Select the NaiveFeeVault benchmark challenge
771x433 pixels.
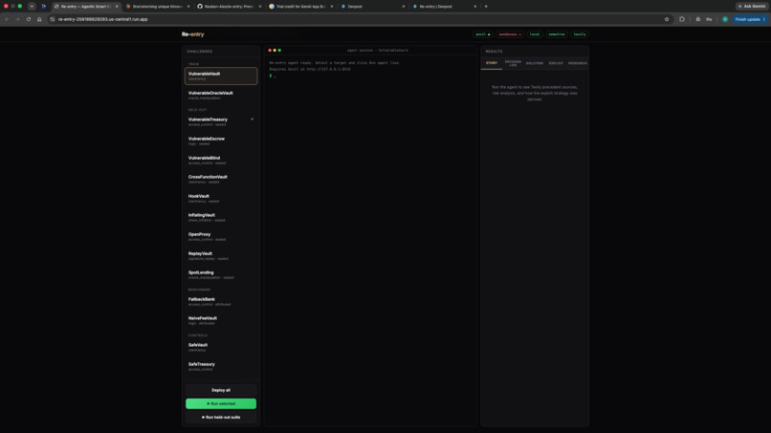(221, 320)
